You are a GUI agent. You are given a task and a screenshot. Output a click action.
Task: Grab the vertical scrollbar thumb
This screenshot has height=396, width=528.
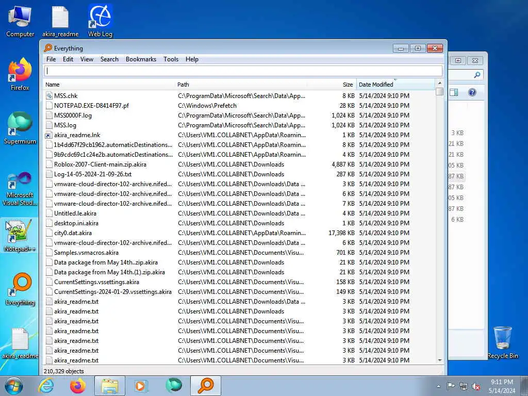pyautogui.click(x=439, y=91)
